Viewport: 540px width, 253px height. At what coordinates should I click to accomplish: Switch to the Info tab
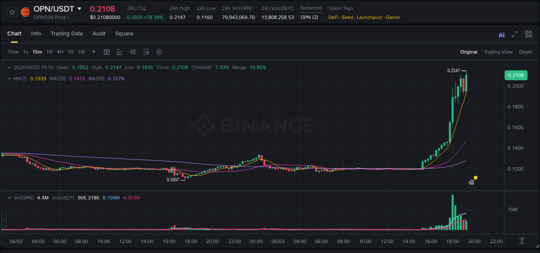[x=36, y=34]
